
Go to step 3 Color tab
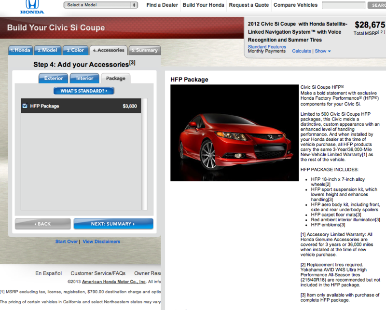(x=75, y=50)
